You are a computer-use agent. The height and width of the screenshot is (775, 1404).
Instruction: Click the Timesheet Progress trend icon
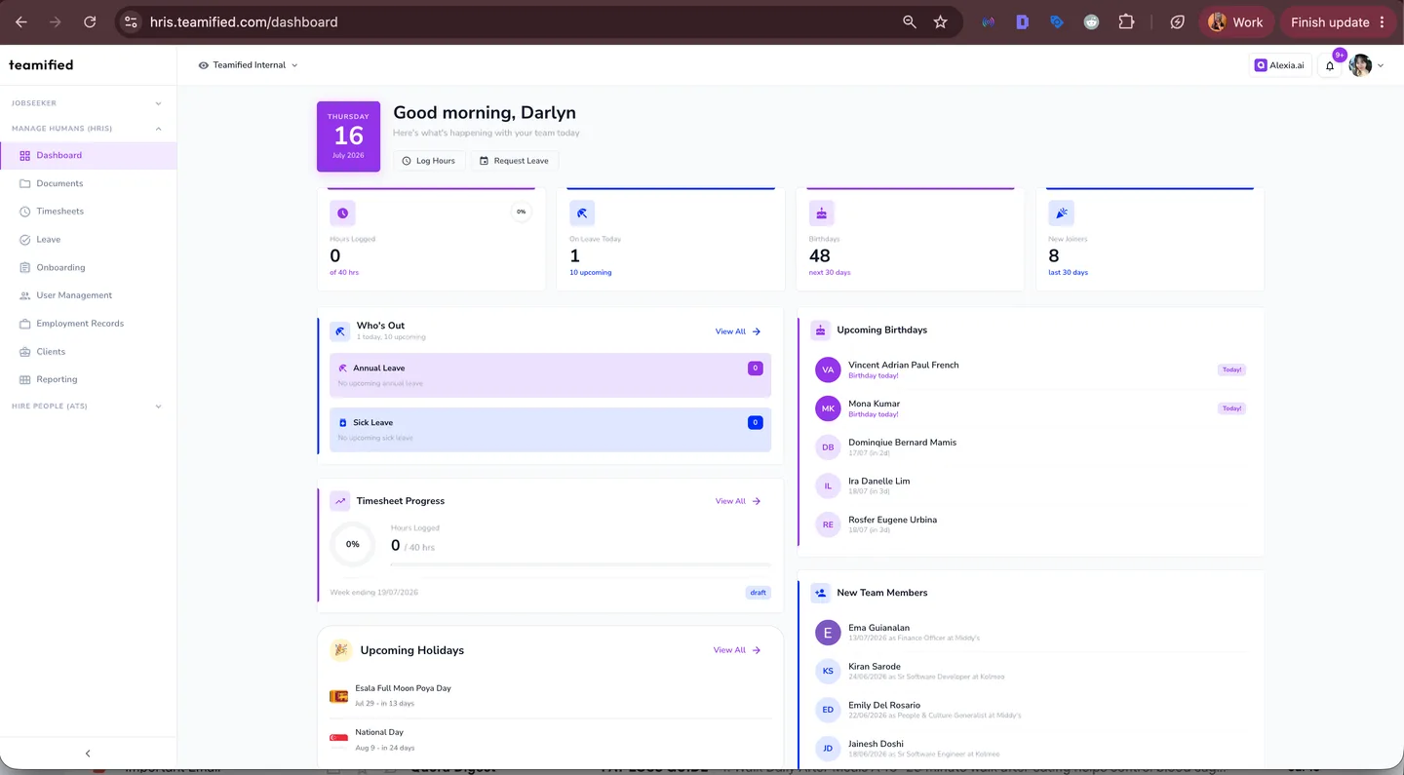pyautogui.click(x=340, y=501)
